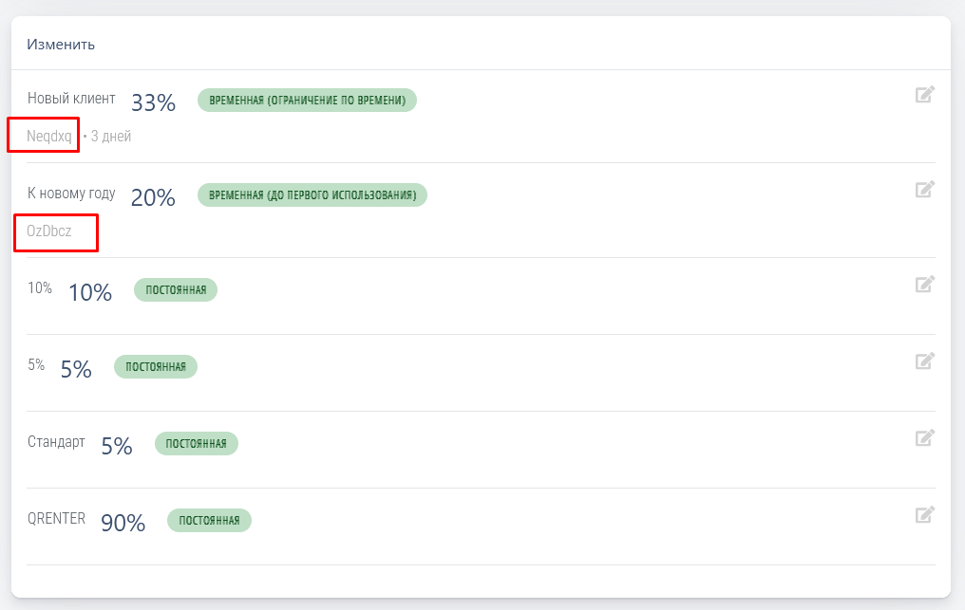This screenshot has height=610, width=965.
Task: Select the К новому году discount name
Action: click(x=71, y=194)
